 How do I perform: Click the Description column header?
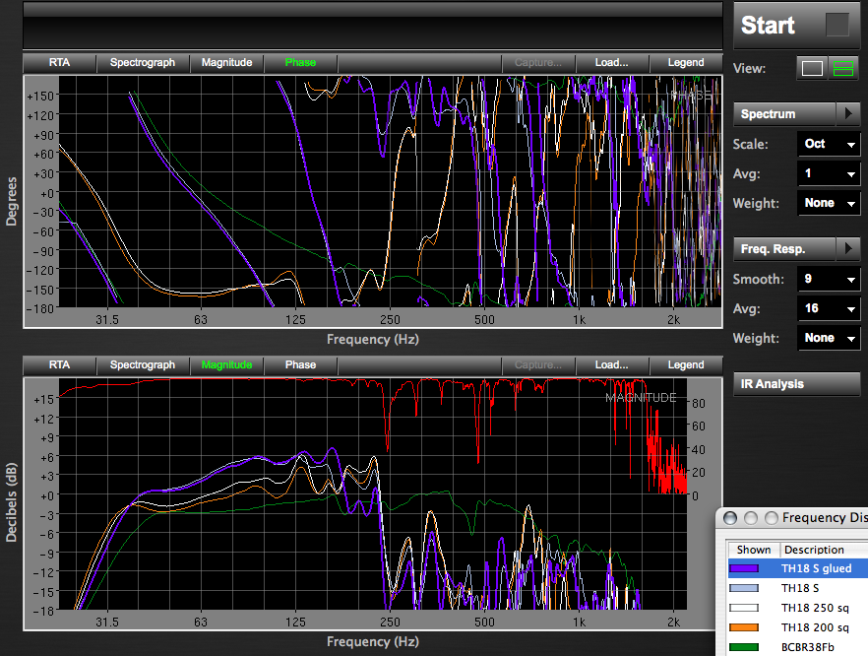coord(825,550)
